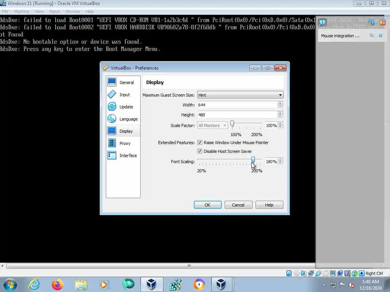
Task: Expand the Mouse integration notification text
Action: (340, 36)
